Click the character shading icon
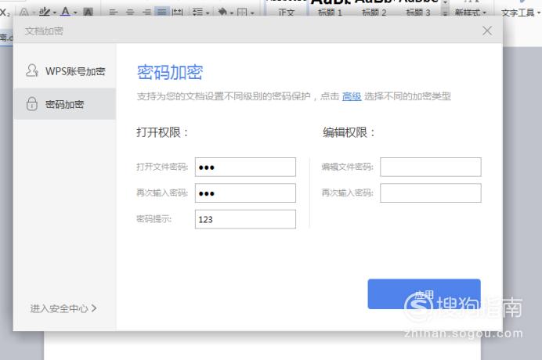Viewport: 542px width, 360px height. [x=89, y=13]
